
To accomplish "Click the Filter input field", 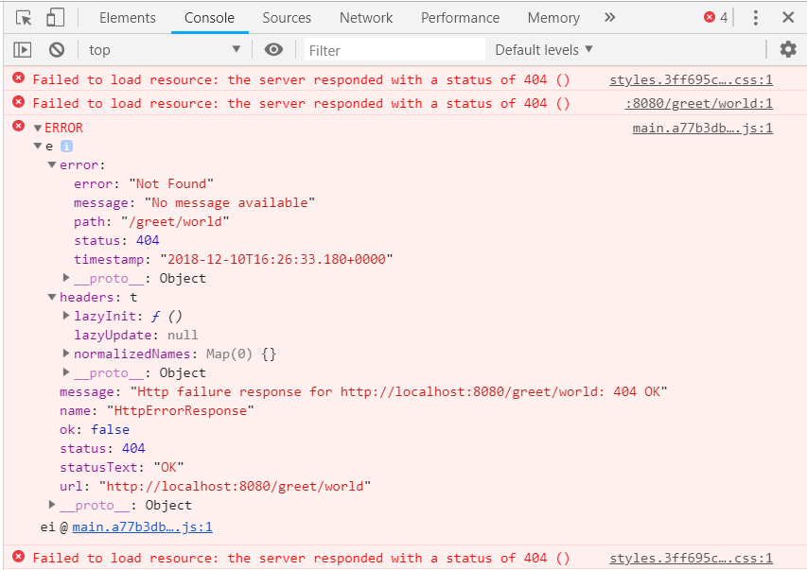I will [x=395, y=50].
